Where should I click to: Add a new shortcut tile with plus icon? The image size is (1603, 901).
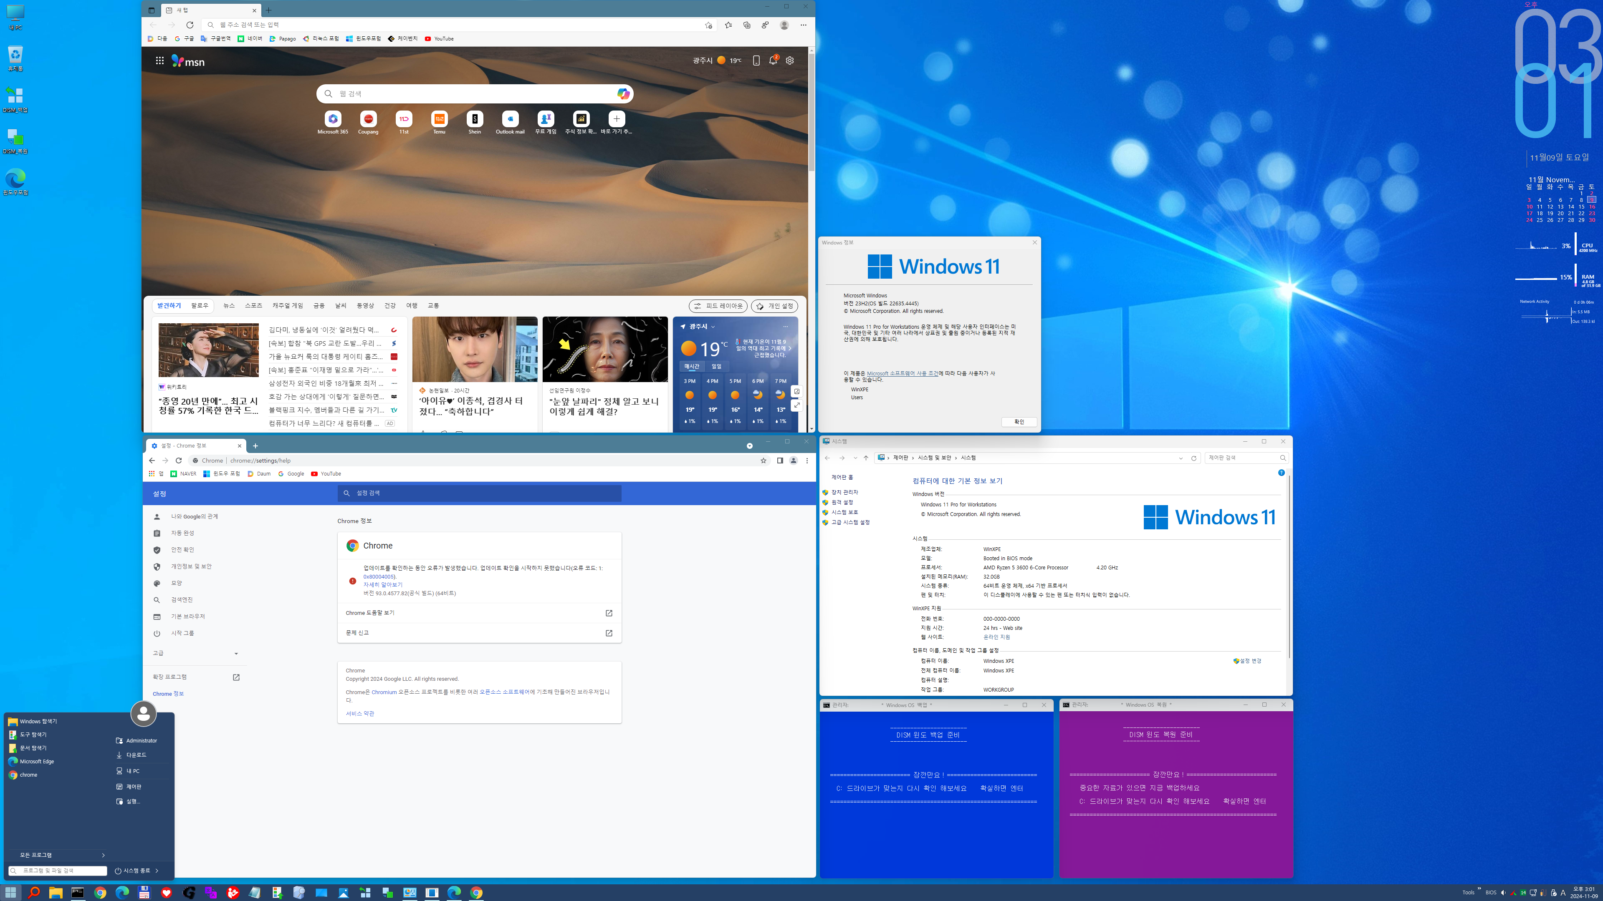616,119
